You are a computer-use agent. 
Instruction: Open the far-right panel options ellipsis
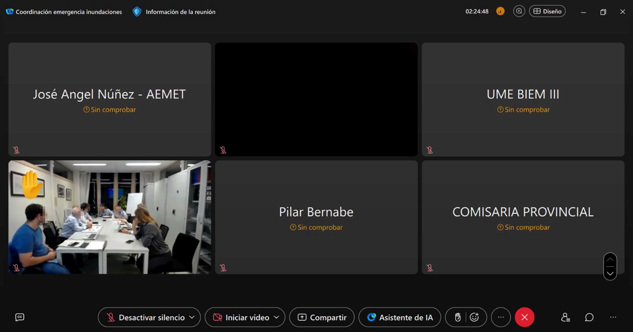(x=613, y=317)
